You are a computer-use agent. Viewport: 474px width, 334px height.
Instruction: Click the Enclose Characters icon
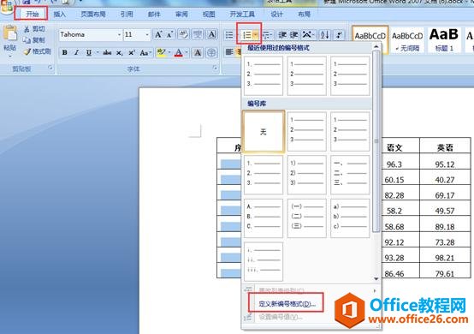[x=212, y=52]
